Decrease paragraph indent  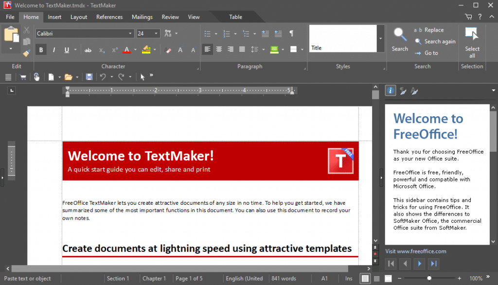coord(278,34)
